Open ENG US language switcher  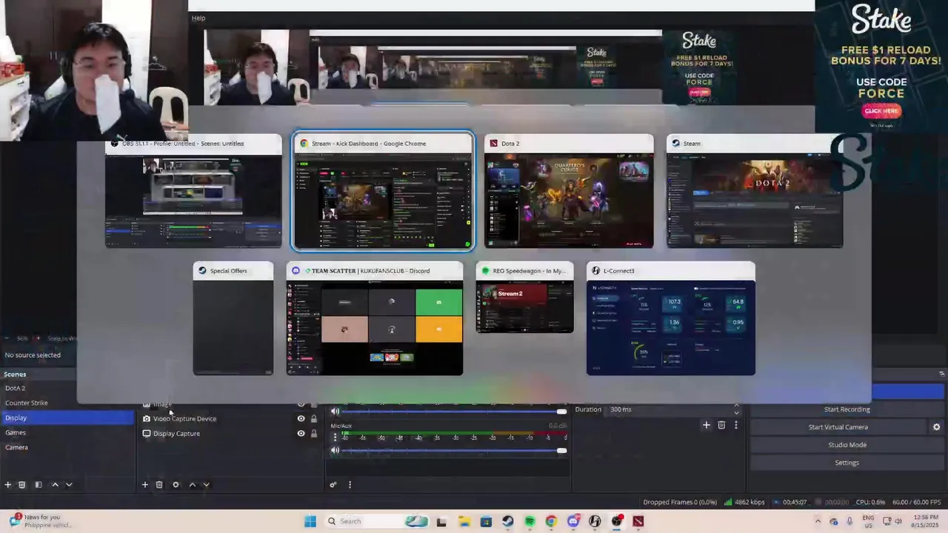point(868,521)
